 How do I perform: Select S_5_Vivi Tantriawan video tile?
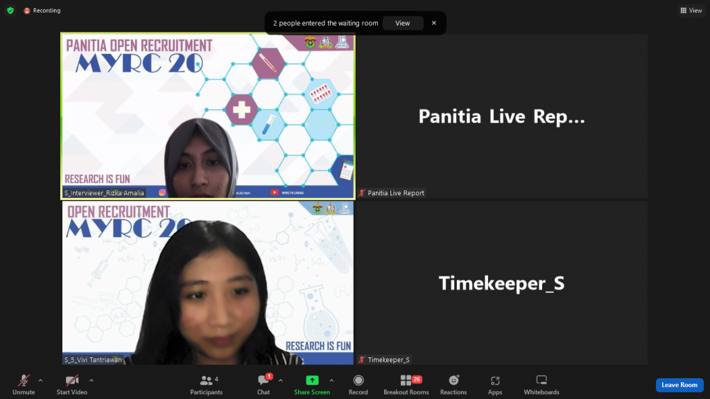click(208, 283)
